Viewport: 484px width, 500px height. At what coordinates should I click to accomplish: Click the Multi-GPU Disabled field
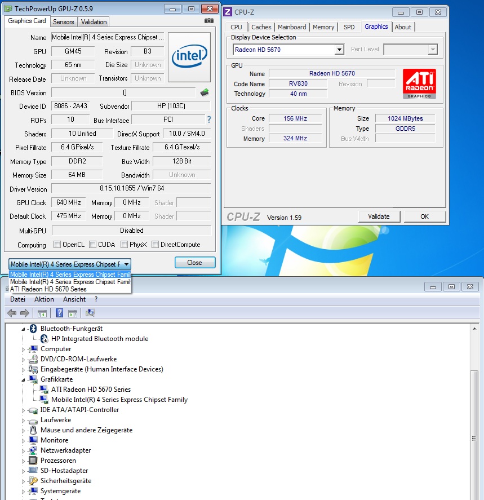click(131, 230)
